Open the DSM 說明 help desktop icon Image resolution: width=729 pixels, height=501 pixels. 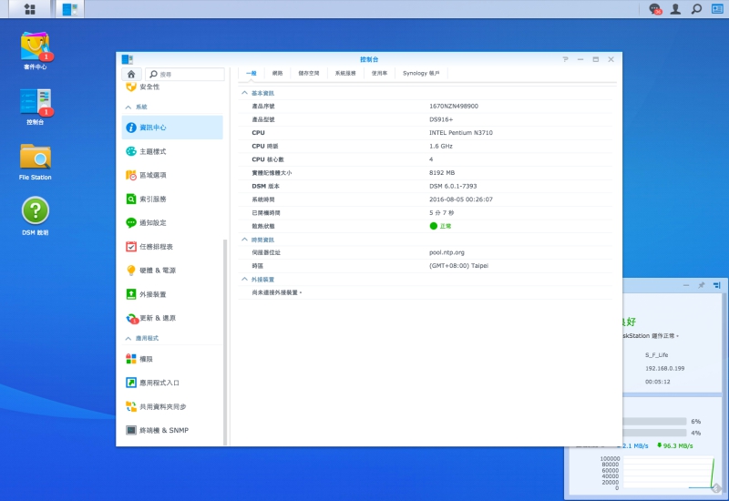pos(36,216)
